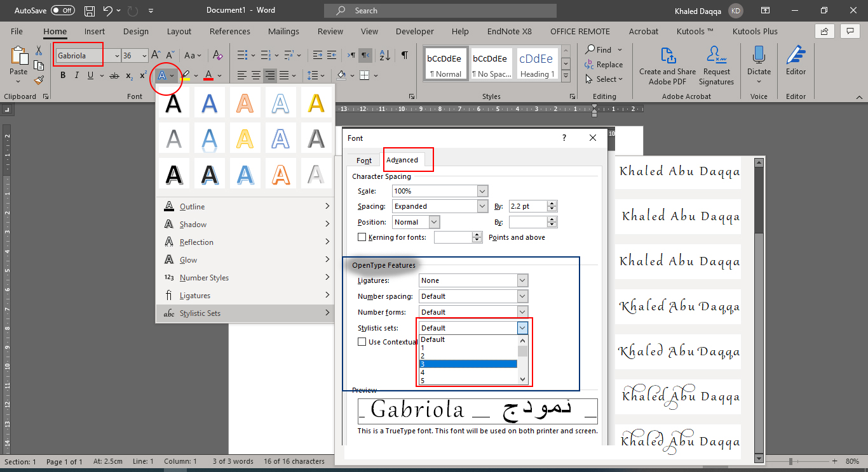
Task: Align text to the left
Action: pos(242,75)
